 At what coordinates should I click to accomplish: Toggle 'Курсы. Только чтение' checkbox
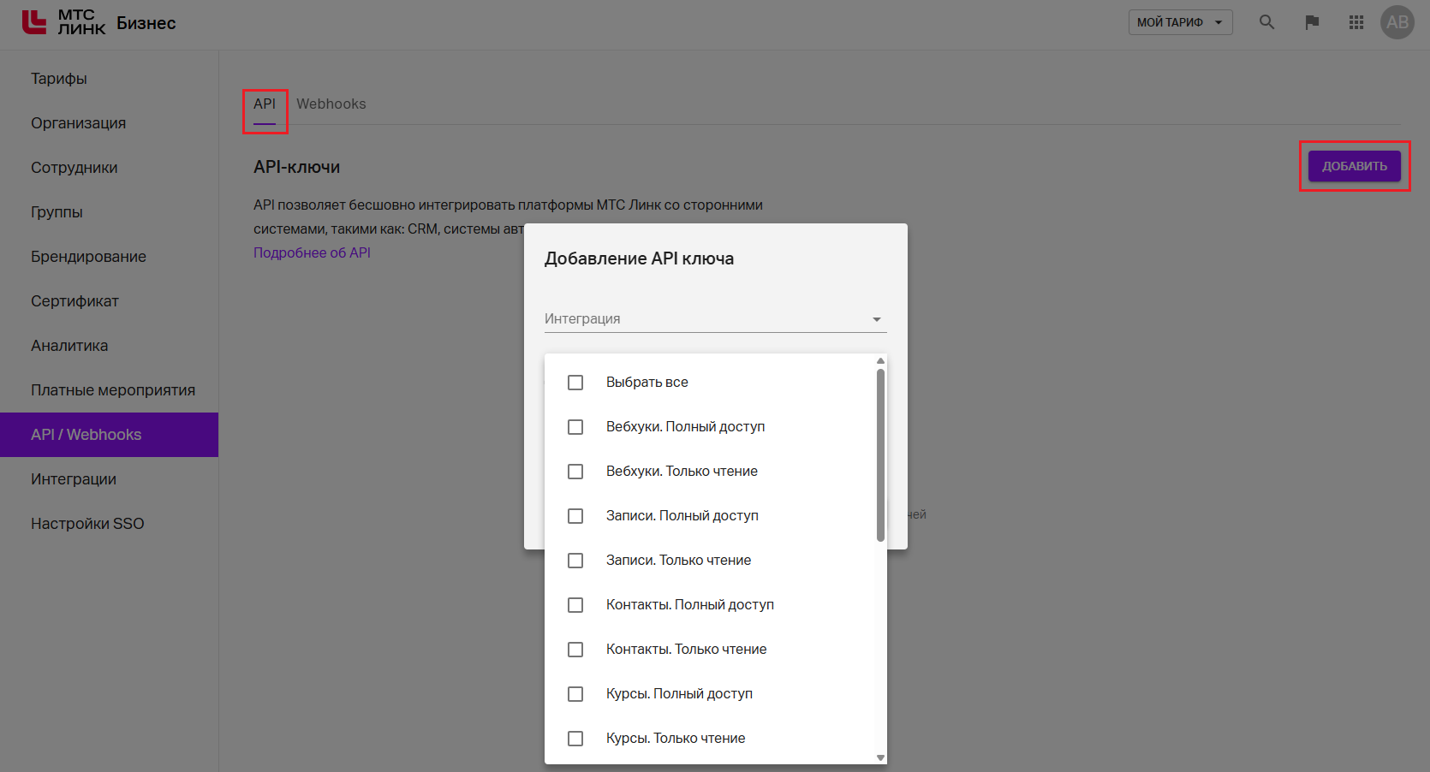(575, 739)
